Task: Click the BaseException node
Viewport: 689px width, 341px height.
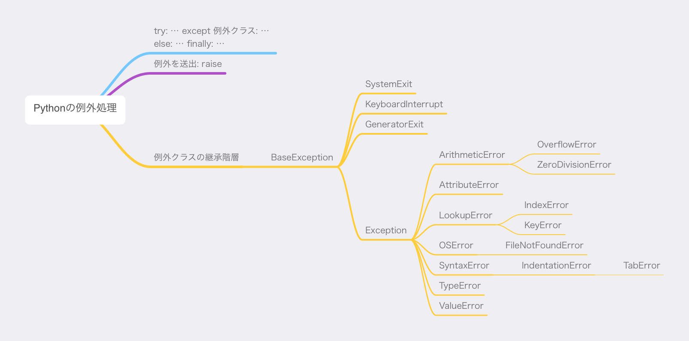Action: coord(302,157)
